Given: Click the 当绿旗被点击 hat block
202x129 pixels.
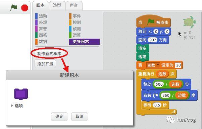Looking at the screenshot, I should click(x=153, y=21).
